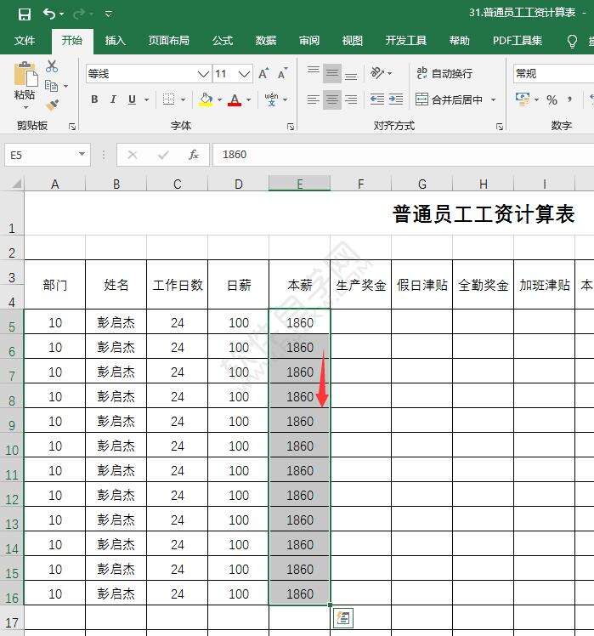Screen dimensions: 594x636
Task: Click the lightbulb Tell Me icon
Action: pyautogui.click(x=572, y=41)
